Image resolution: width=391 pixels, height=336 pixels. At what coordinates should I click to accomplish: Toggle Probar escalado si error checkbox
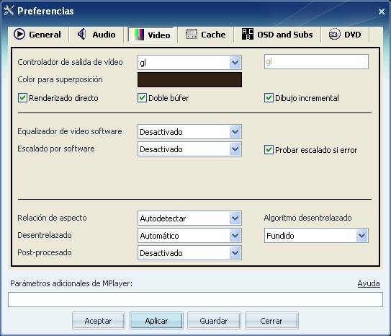click(269, 150)
